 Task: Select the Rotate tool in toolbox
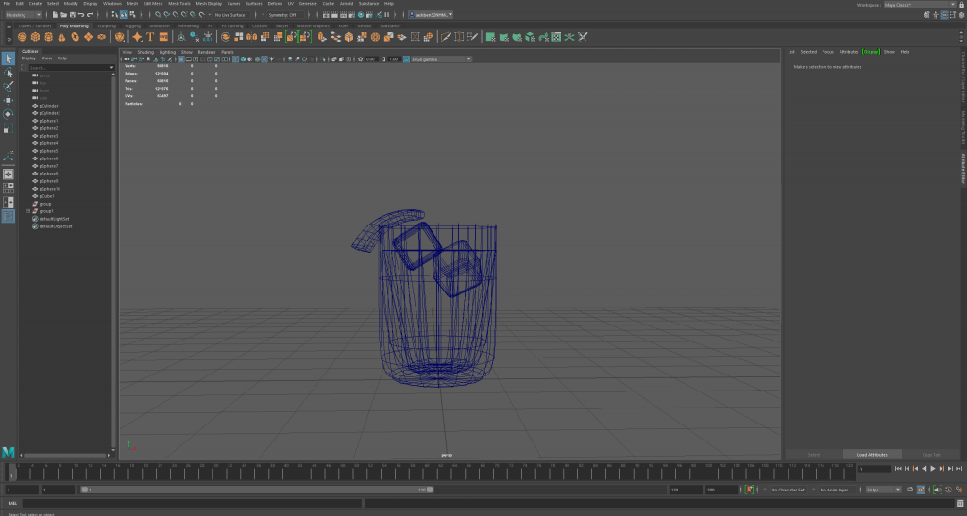8,114
